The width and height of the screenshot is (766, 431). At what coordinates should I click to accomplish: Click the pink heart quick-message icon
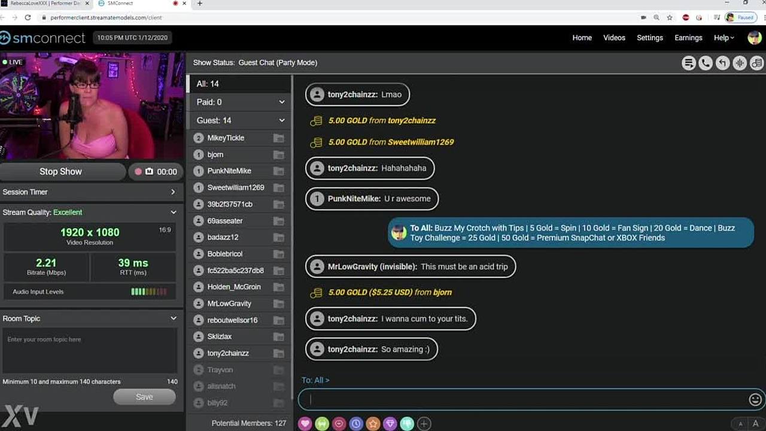305,424
